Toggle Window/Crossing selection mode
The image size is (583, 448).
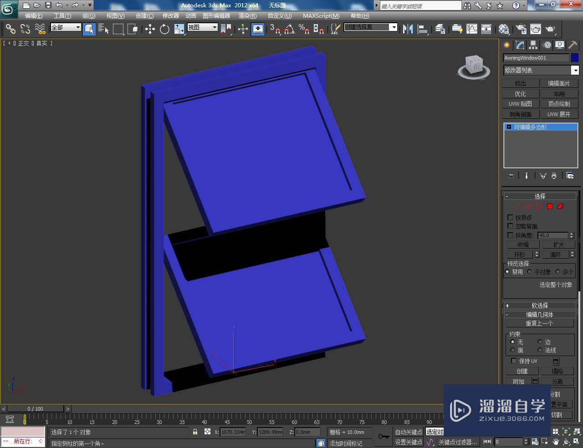point(133,29)
